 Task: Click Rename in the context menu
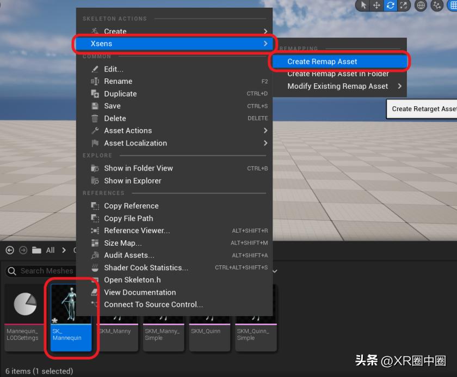[175, 81]
